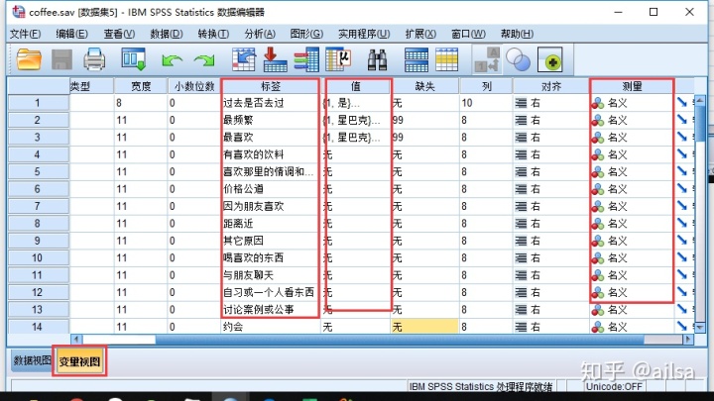714x401 pixels.
Task: Open the 分析(A) menu
Action: pyautogui.click(x=260, y=34)
